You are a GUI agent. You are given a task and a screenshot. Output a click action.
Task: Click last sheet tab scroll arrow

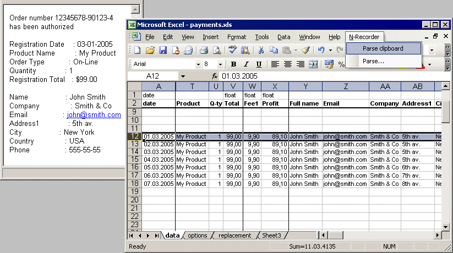point(156,235)
